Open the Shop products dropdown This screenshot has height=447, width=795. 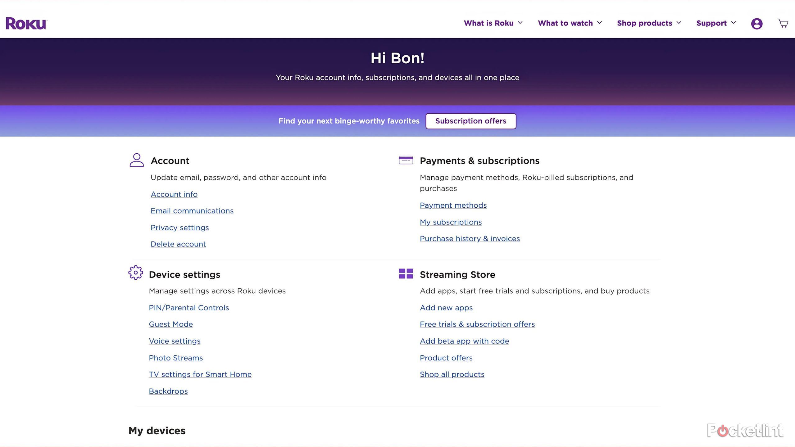[x=649, y=23]
